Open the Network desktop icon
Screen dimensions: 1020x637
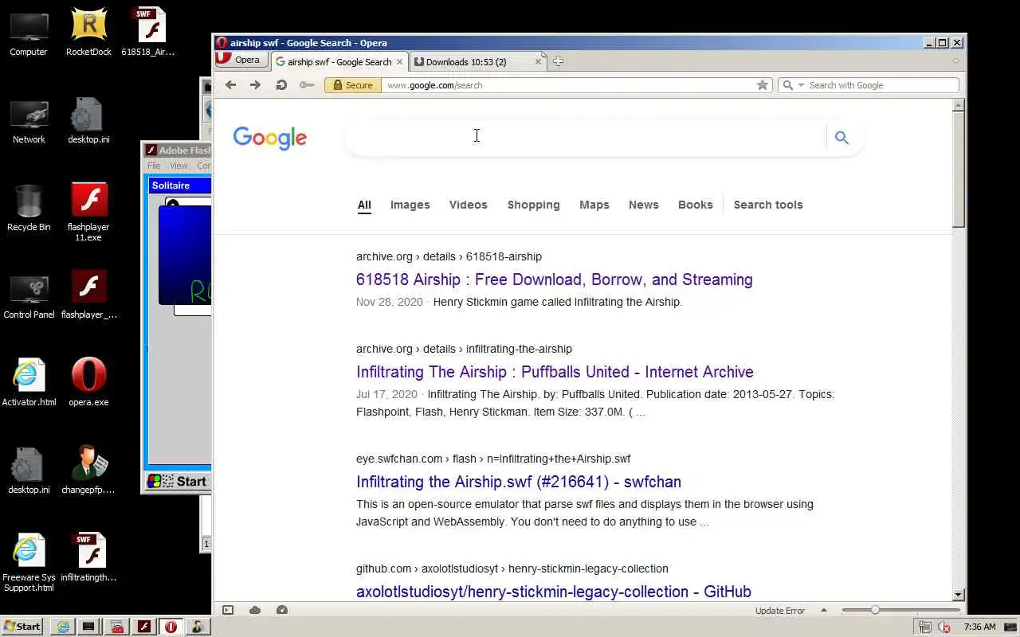pyautogui.click(x=29, y=121)
